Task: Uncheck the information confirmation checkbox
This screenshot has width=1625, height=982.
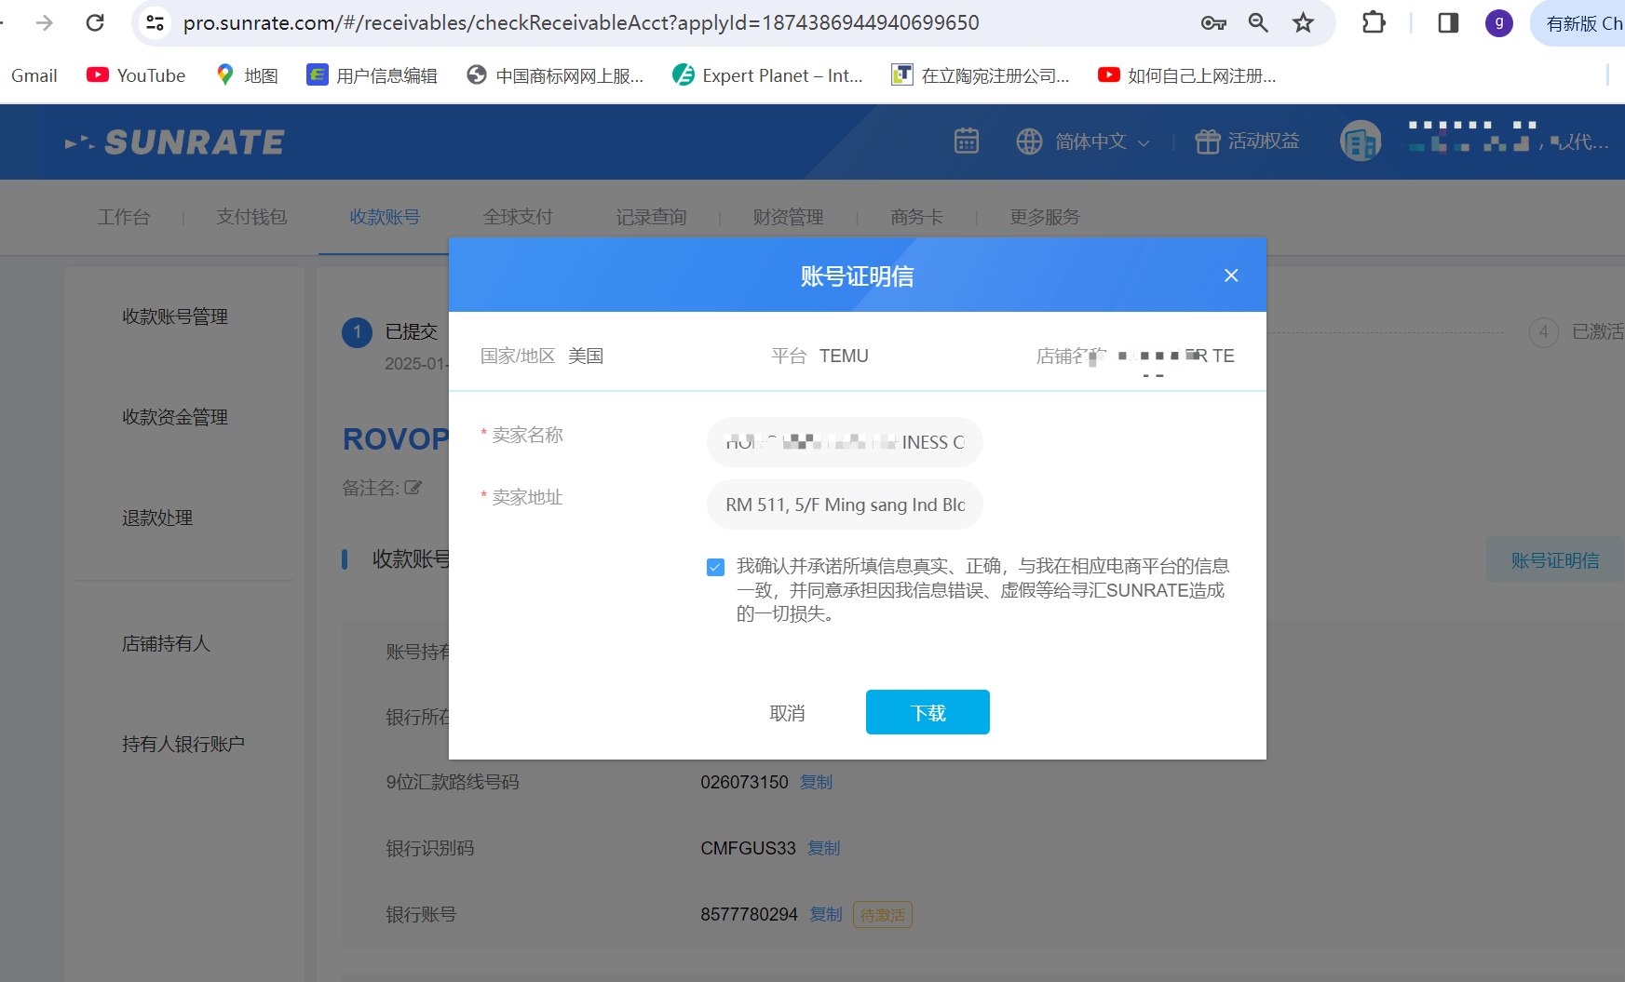Action: coord(715,567)
